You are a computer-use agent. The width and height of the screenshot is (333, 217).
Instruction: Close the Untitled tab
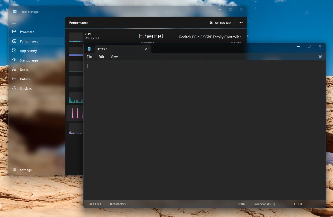click(x=146, y=49)
